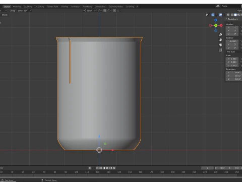Toggle snapping magnet icon
This screenshot has height=182, width=242.
coord(105,11)
